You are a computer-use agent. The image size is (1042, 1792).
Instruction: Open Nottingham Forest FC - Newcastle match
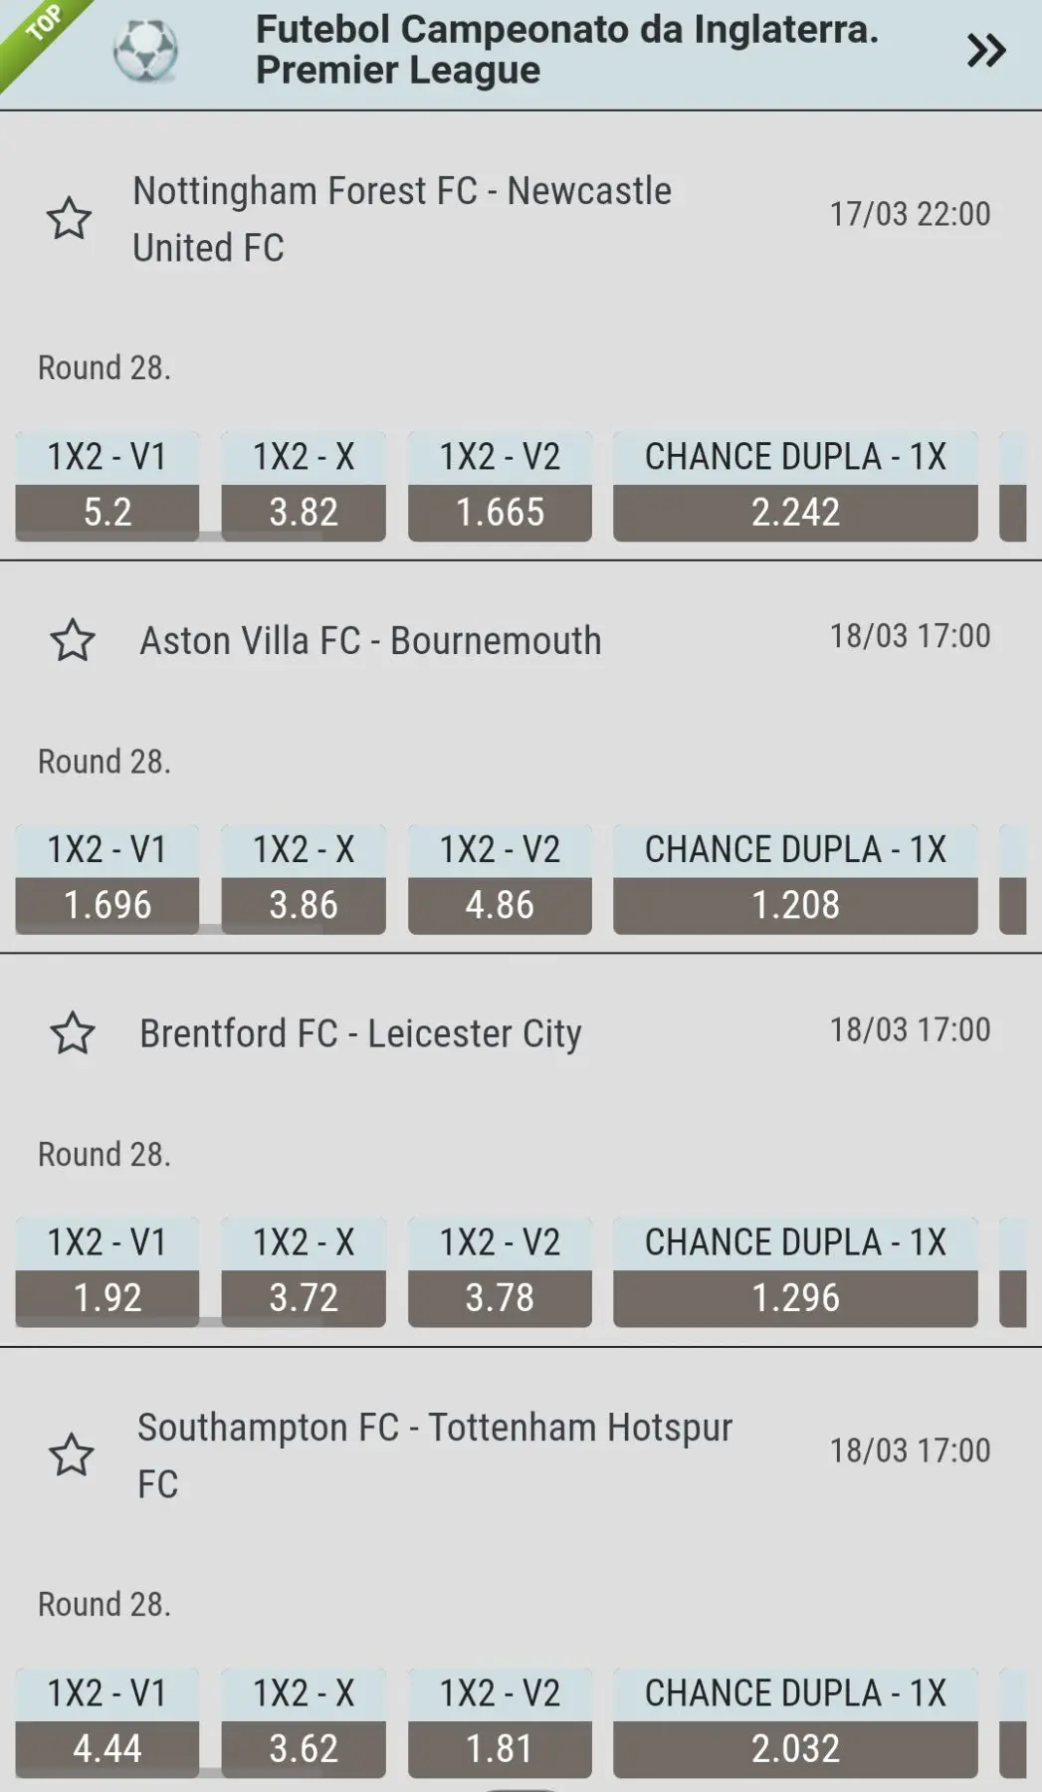[x=402, y=219]
